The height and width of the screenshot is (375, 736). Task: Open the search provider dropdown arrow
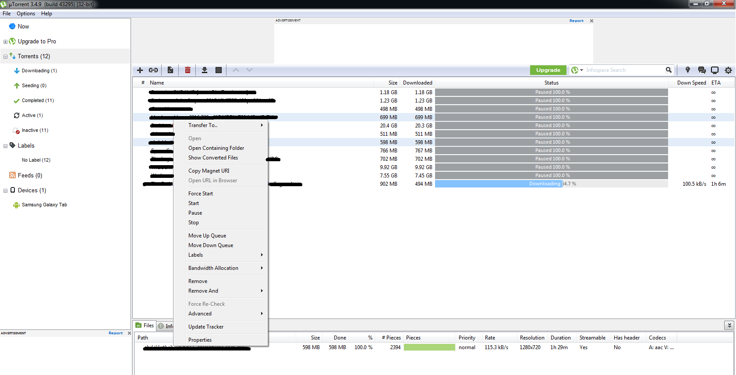581,70
